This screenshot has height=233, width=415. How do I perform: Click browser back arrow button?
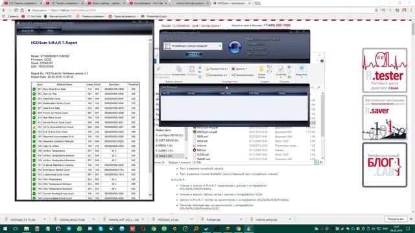[4, 10]
